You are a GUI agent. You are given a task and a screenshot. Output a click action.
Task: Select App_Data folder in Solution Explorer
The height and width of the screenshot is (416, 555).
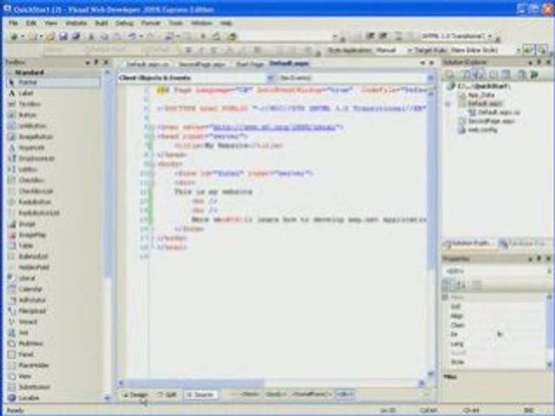pos(481,95)
